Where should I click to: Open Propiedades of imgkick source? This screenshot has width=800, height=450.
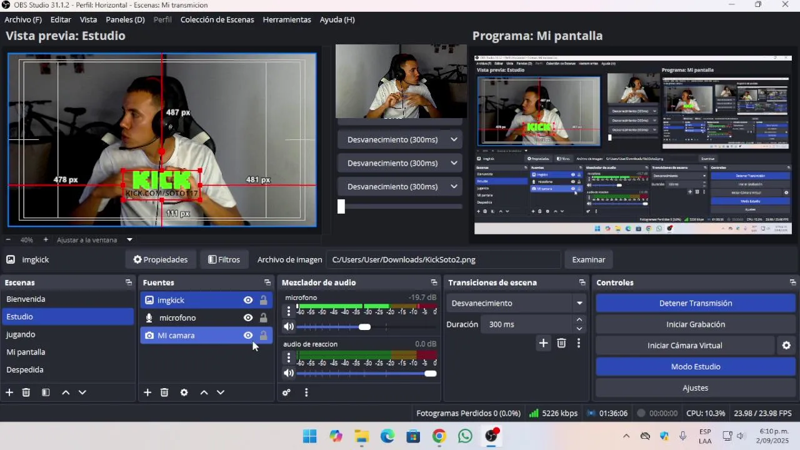click(x=161, y=259)
